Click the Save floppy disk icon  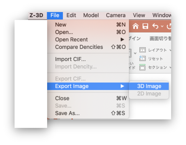tap(145, 26)
